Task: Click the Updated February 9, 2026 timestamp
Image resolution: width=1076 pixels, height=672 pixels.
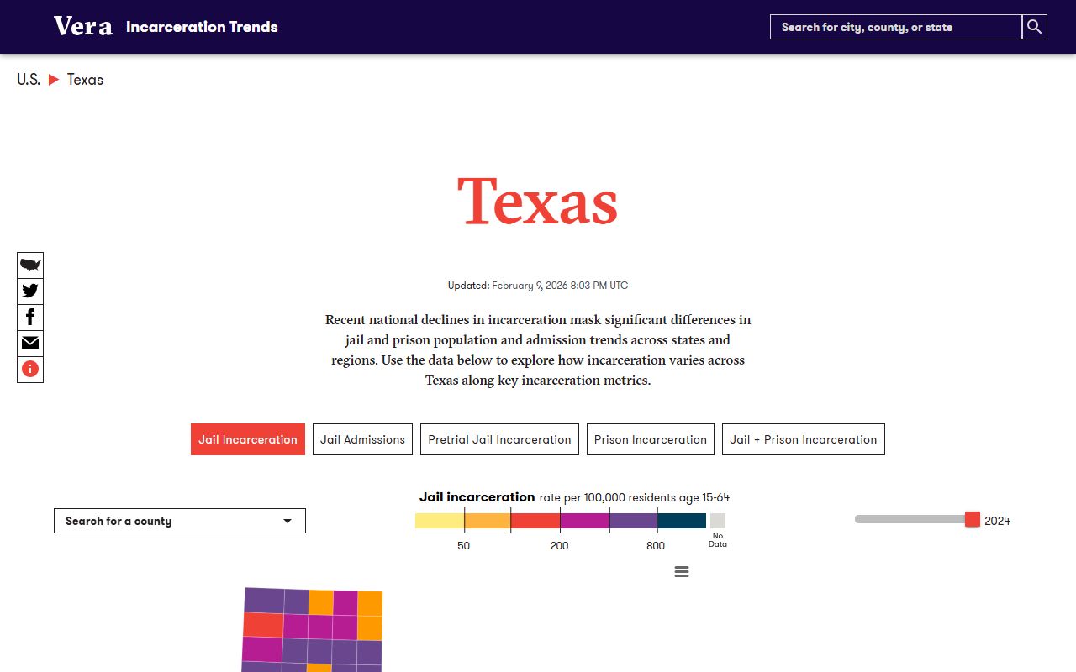Action: click(x=538, y=286)
